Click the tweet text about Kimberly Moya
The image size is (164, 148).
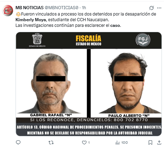86,20
